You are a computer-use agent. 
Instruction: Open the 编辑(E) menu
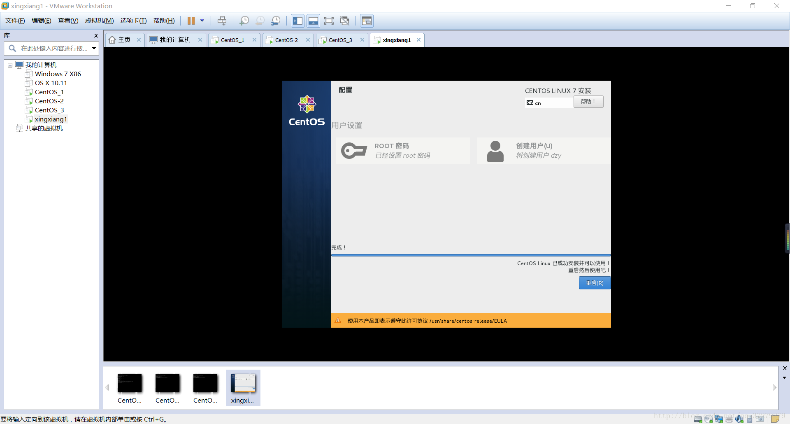42,21
